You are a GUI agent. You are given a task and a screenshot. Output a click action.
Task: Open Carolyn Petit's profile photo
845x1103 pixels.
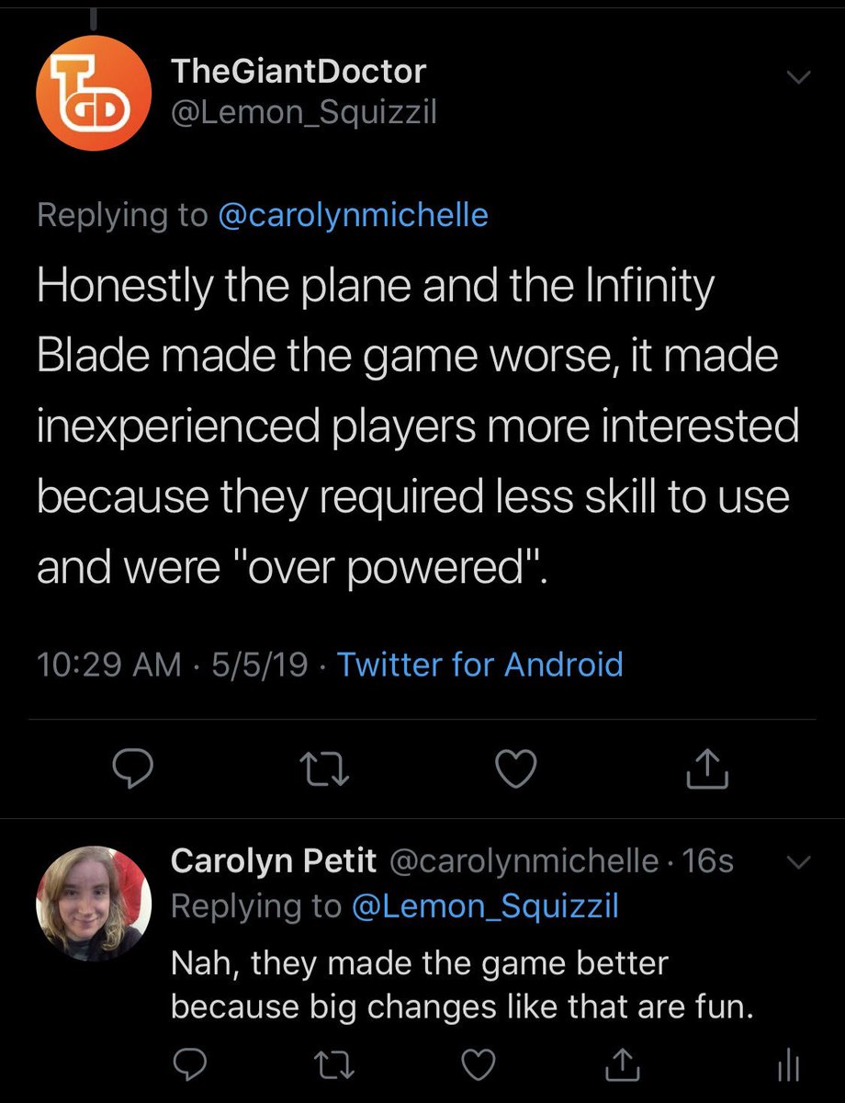pos(93,903)
